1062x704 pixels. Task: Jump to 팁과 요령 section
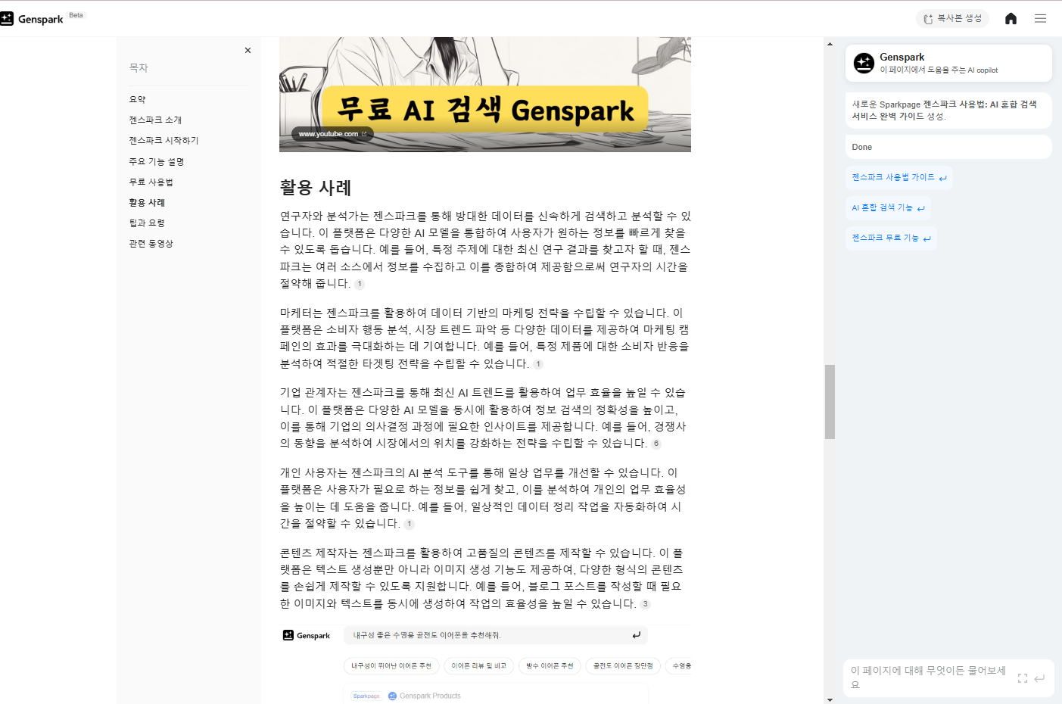pos(147,223)
